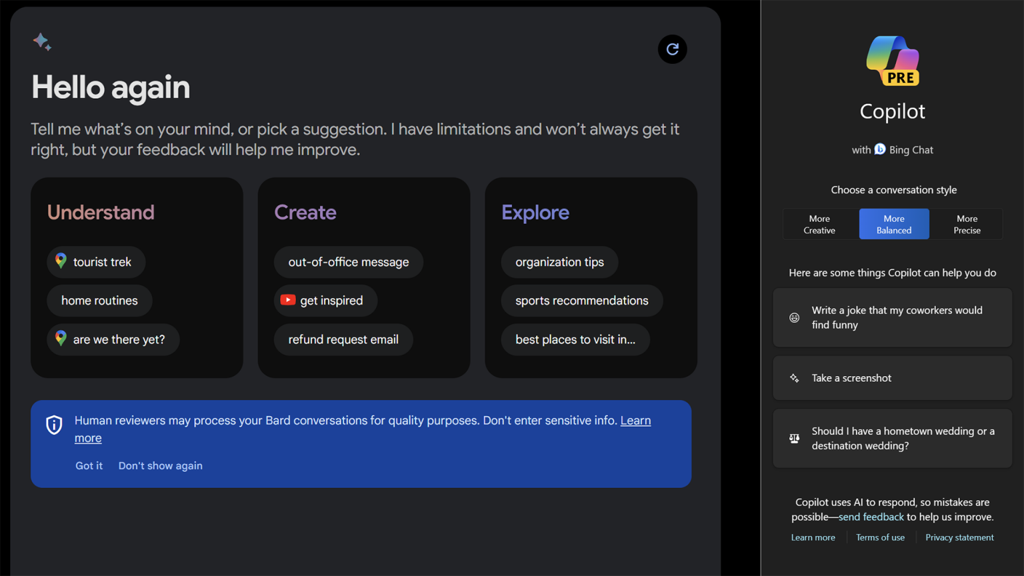Choose the sports recommendations chip
Image resolution: width=1024 pixels, height=576 pixels.
coord(582,301)
